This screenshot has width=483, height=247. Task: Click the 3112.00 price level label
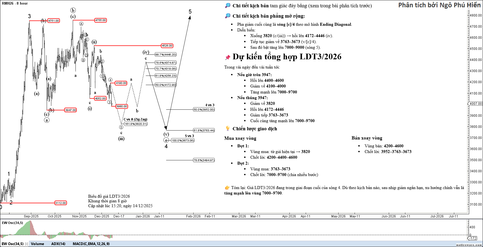tap(61, 203)
